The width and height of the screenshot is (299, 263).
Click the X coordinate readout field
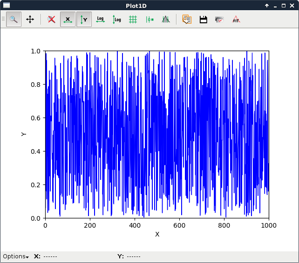click(50, 256)
